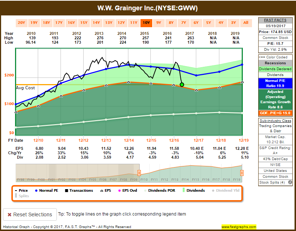Select the 11Y range tab
Image resolution: width=296 pixels, height=231 pixels.
point(134,23)
